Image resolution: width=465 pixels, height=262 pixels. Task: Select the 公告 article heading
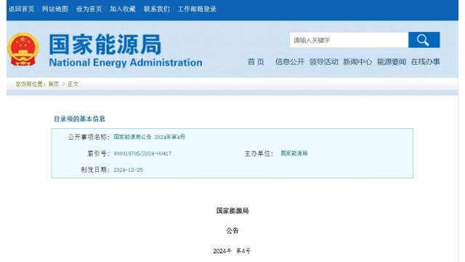tap(232, 231)
